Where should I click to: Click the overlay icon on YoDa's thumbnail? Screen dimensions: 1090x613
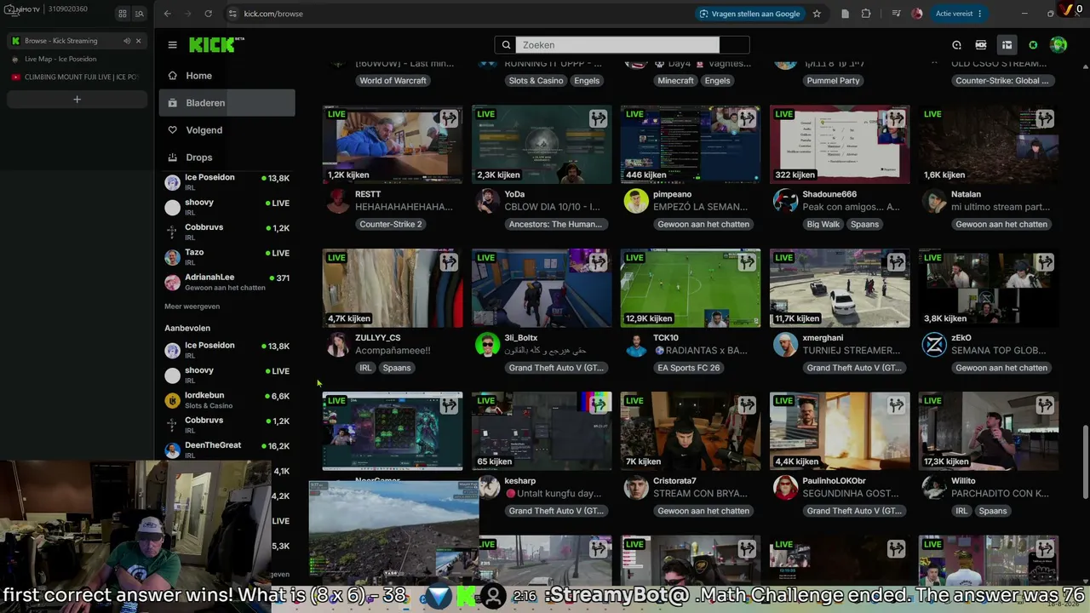click(x=599, y=118)
